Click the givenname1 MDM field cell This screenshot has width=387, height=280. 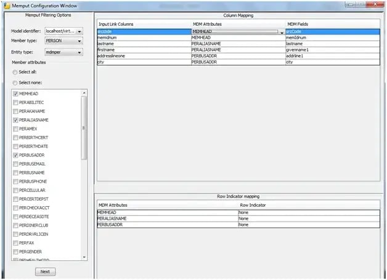(x=333, y=50)
